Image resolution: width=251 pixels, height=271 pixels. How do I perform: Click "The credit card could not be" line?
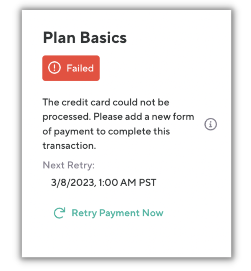pyautogui.click(x=106, y=103)
